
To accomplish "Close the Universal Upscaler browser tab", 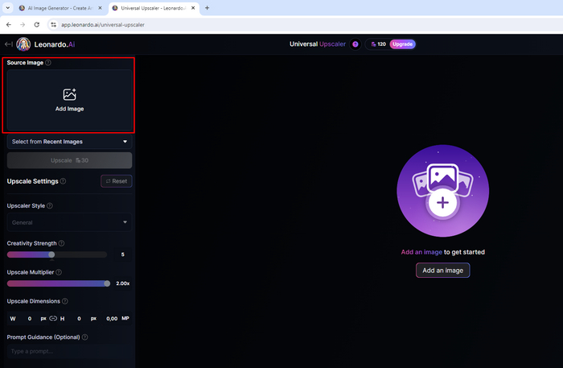I will [193, 8].
